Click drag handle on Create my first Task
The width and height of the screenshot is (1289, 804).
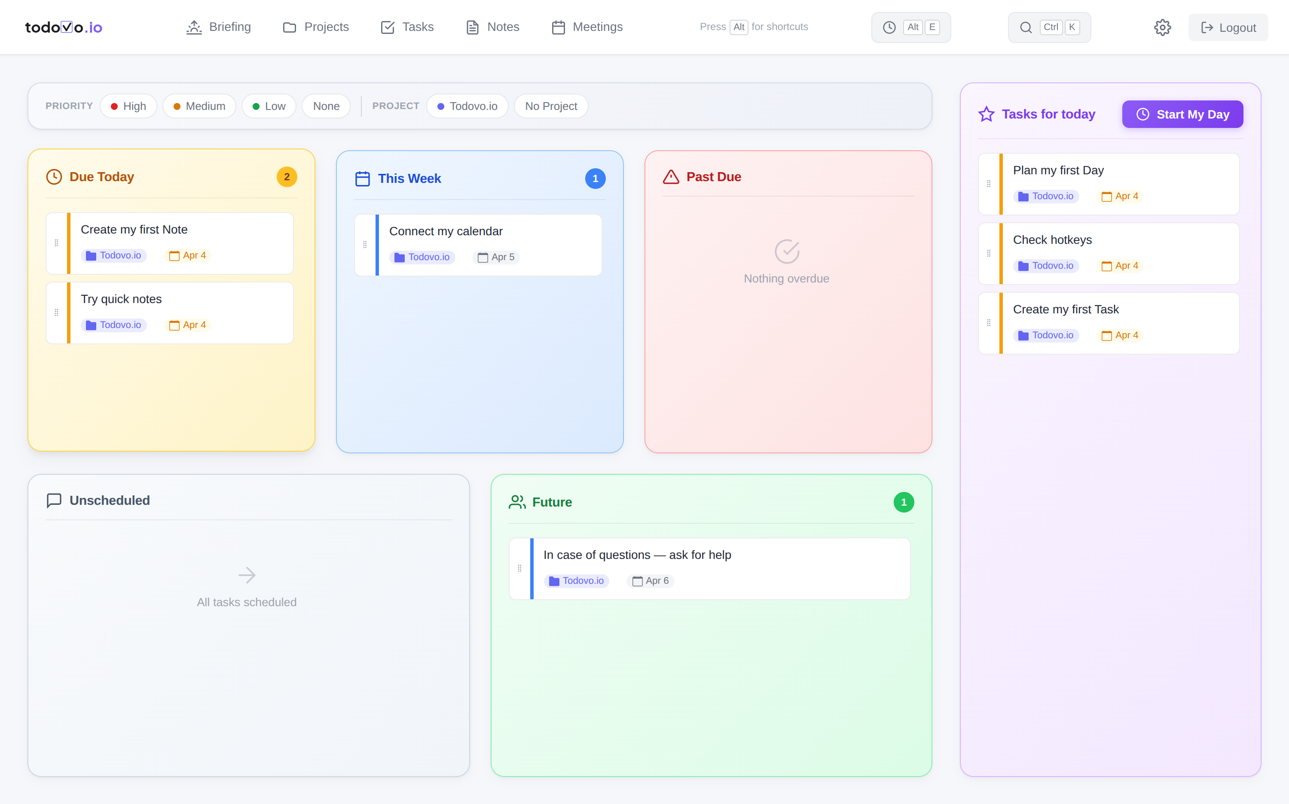[988, 323]
